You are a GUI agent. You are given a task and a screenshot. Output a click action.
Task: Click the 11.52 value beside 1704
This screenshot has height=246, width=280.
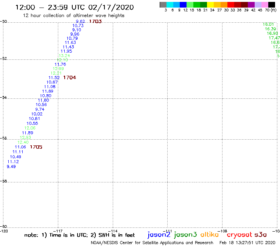click(54, 78)
